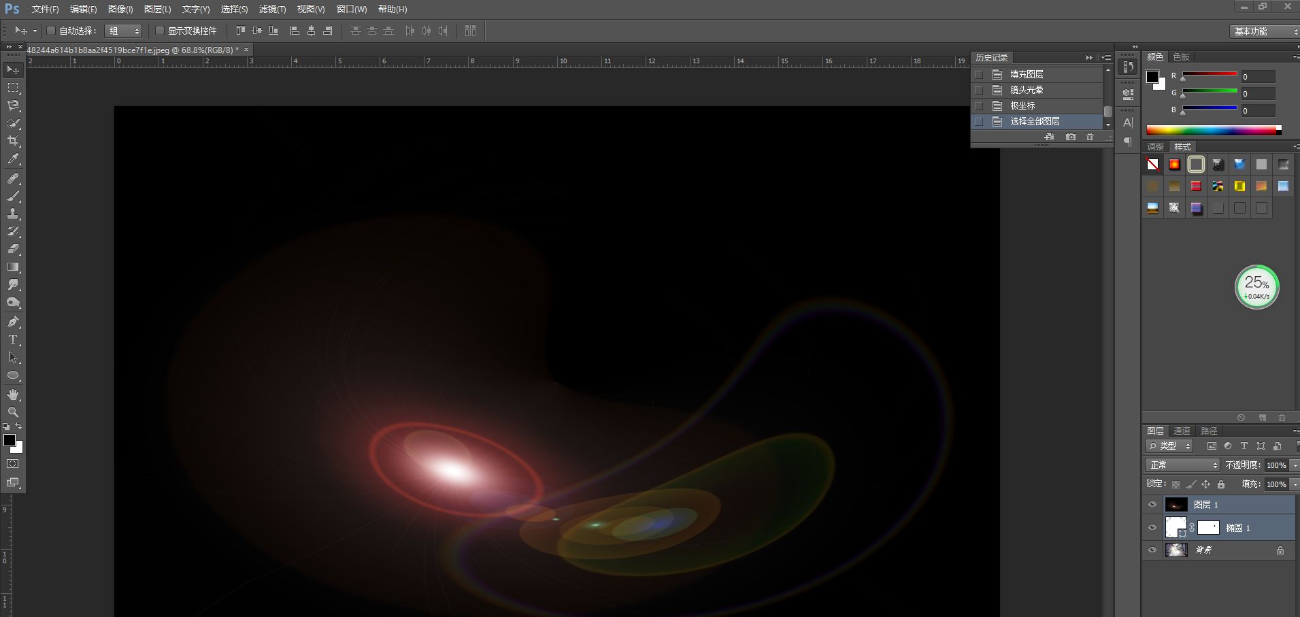The height and width of the screenshot is (617, 1300).
Task: Open the Auto-Select 组 dropdown
Action: pyautogui.click(x=123, y=31)
